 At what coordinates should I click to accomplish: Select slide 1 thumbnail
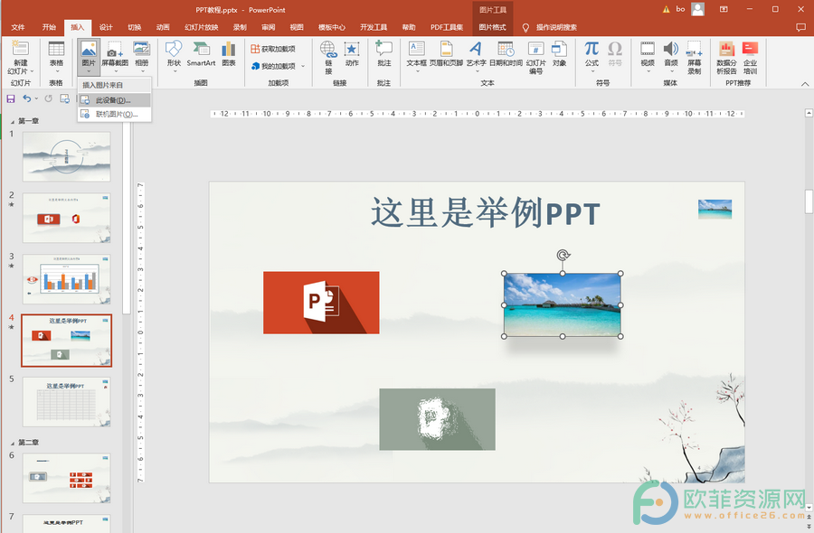click(x=66, y=156)
